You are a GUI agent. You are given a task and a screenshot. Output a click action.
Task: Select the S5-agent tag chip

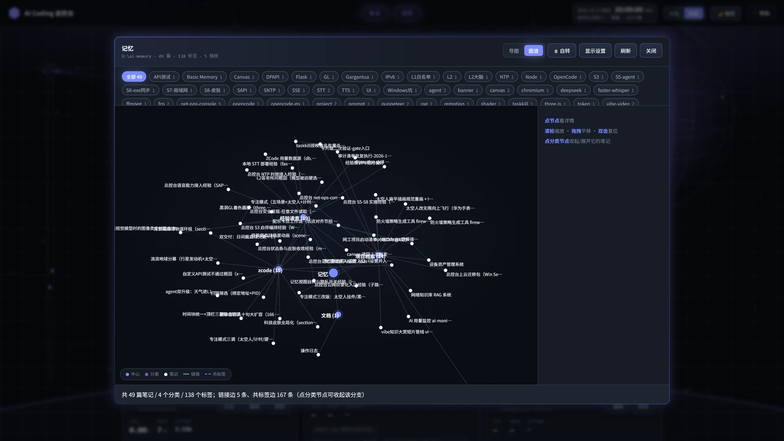(x=627, y=77)
